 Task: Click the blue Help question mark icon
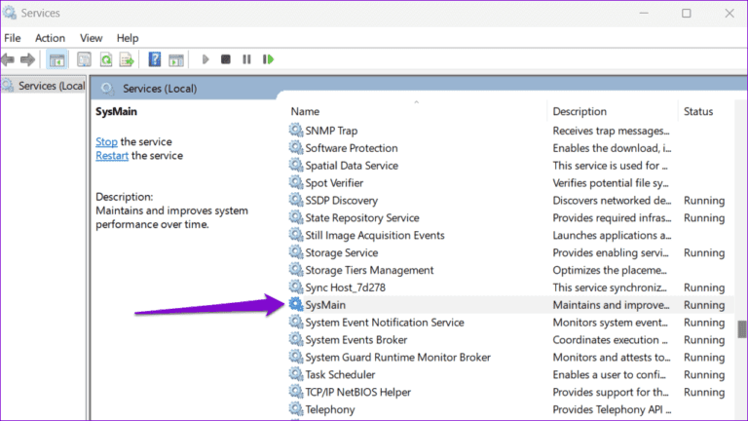point(155,59)
